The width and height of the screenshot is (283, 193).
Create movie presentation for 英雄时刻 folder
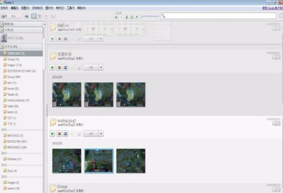click(x=66, y=67)
